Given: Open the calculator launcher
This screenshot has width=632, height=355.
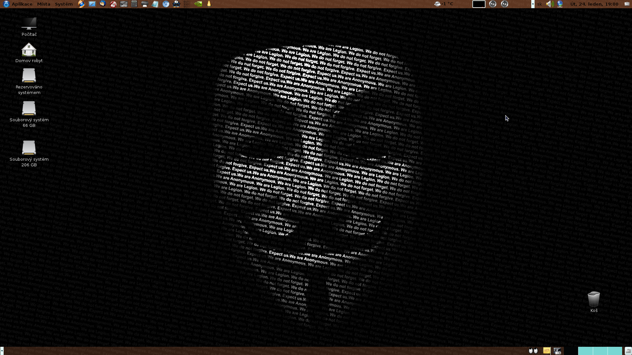Looking at the screenshot, I should [134, 4].
